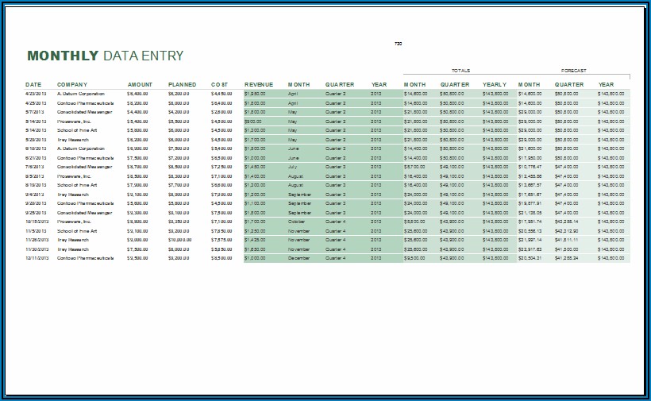Screen dimensions: 651x401
Task: Click the FORECAST group label
Action: 573,71
